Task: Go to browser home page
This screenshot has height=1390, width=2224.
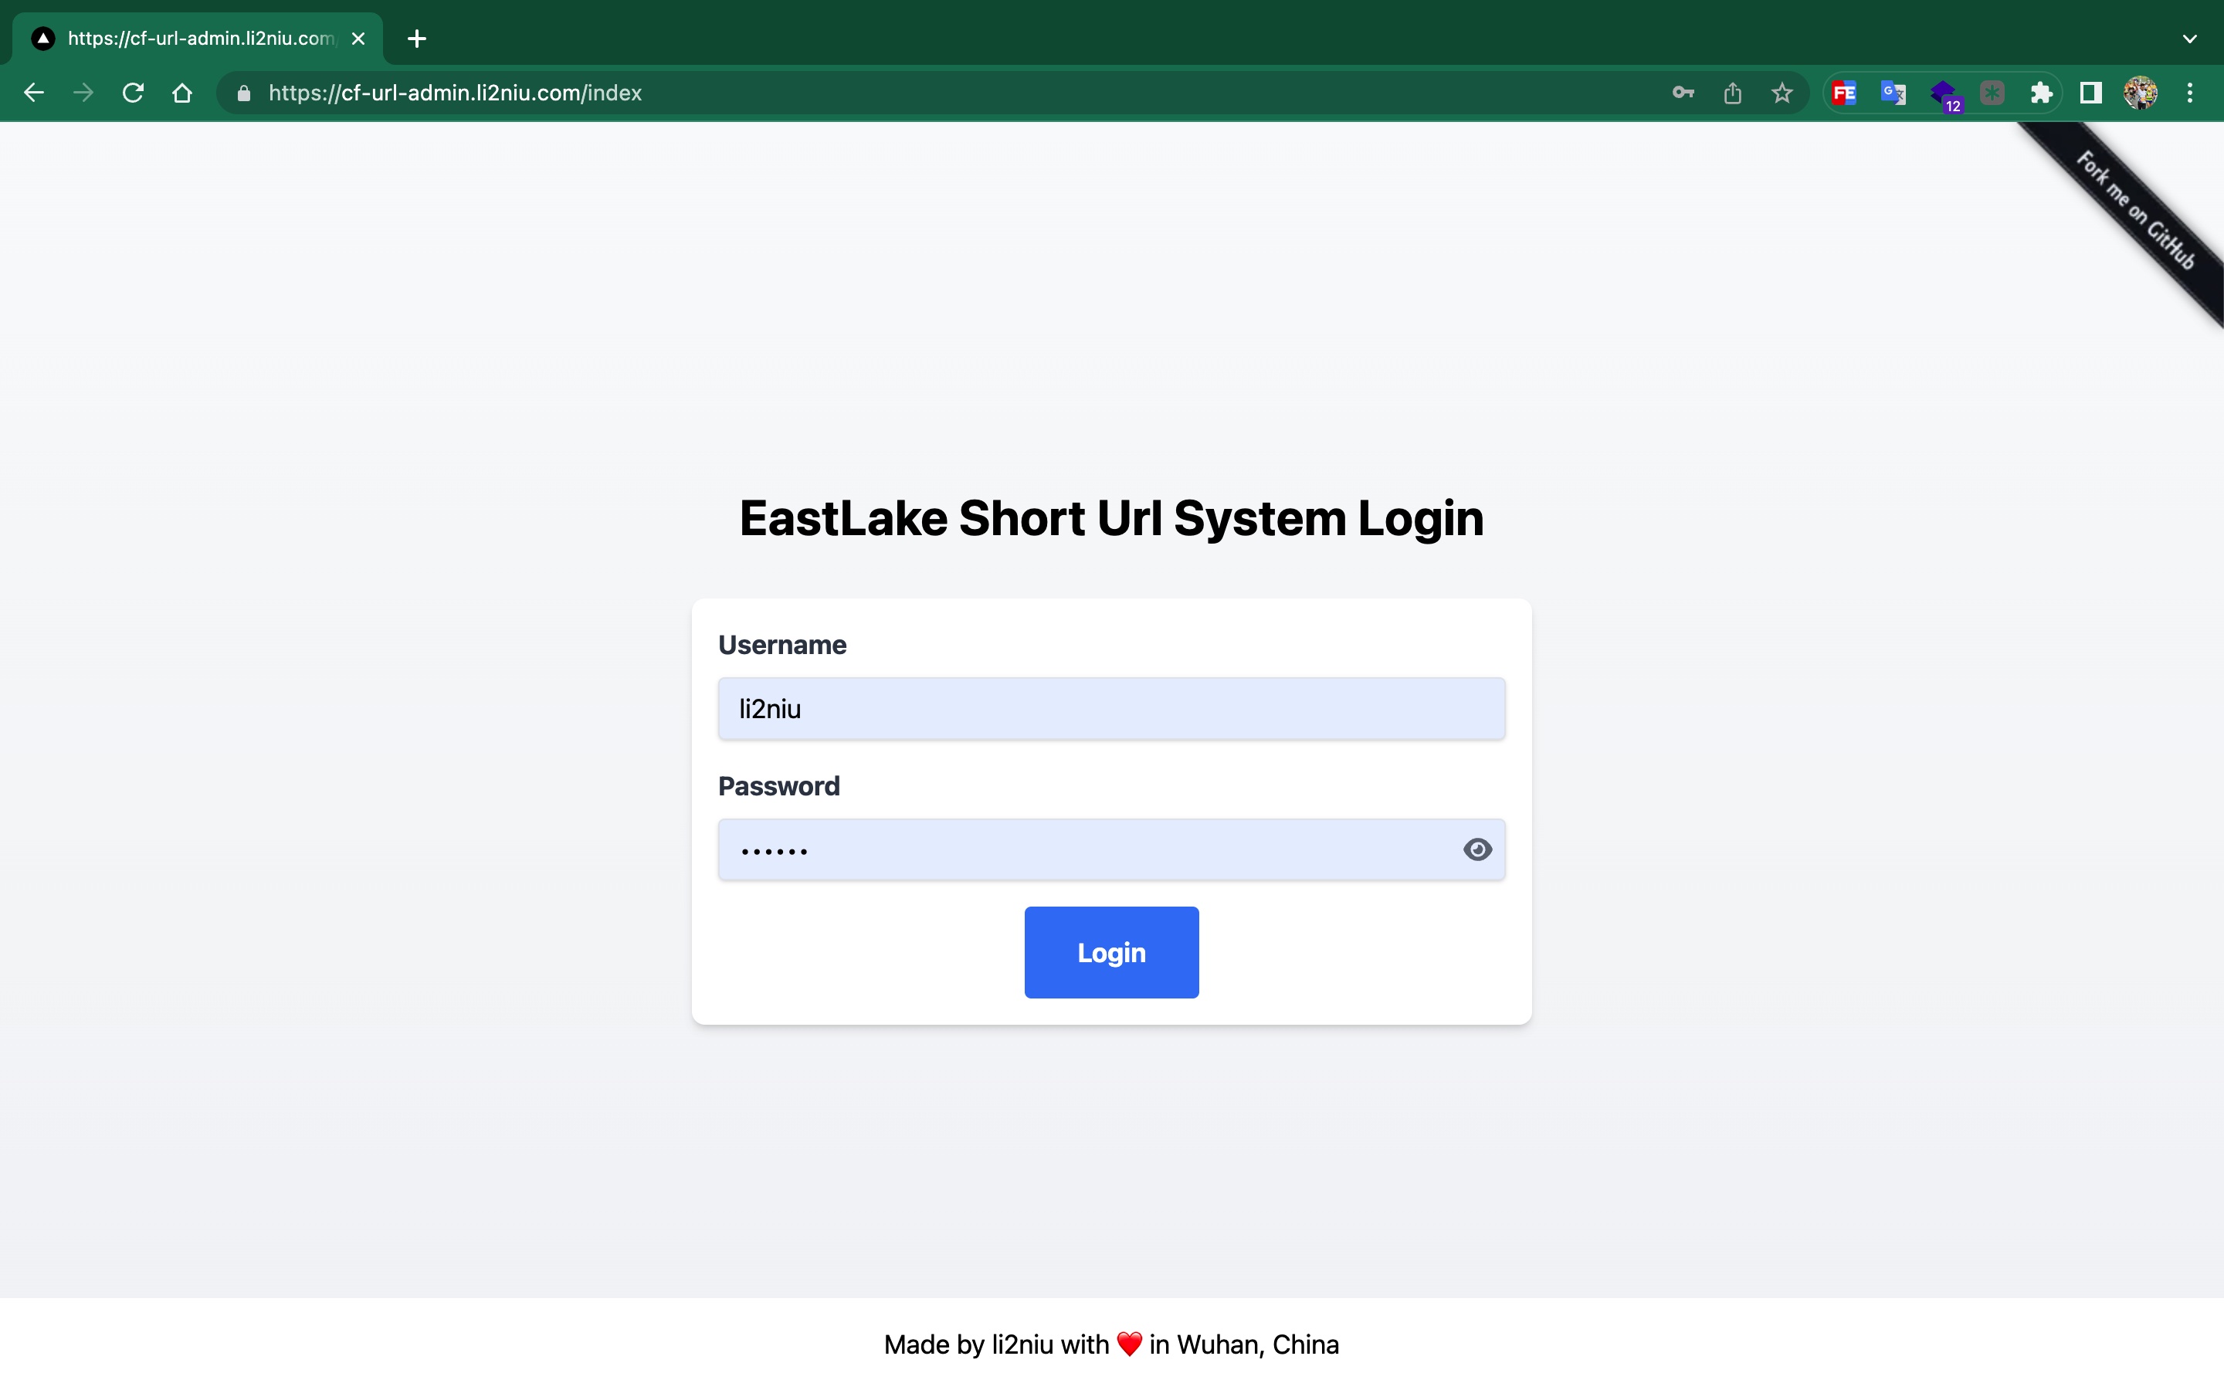Action: click(182, 93)
